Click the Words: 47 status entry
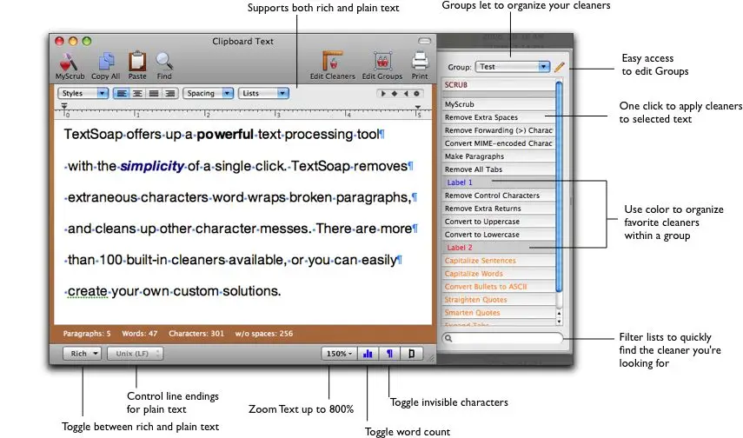Viewport: 743px width, 438px height. (139, 334)
